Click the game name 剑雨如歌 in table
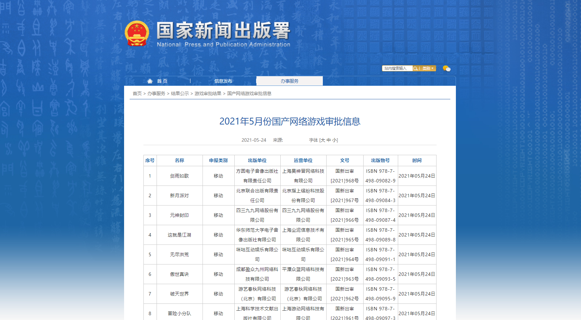Image resolution: width=581 pixels, height=320 pixels. pyautogui.click(x=179, y=176)
